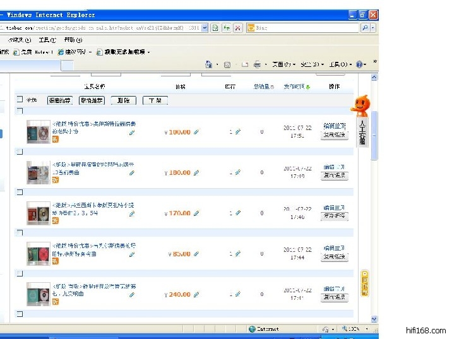
Task: Click the Print icon in IE toolbar
Action: tap(257, 64)
